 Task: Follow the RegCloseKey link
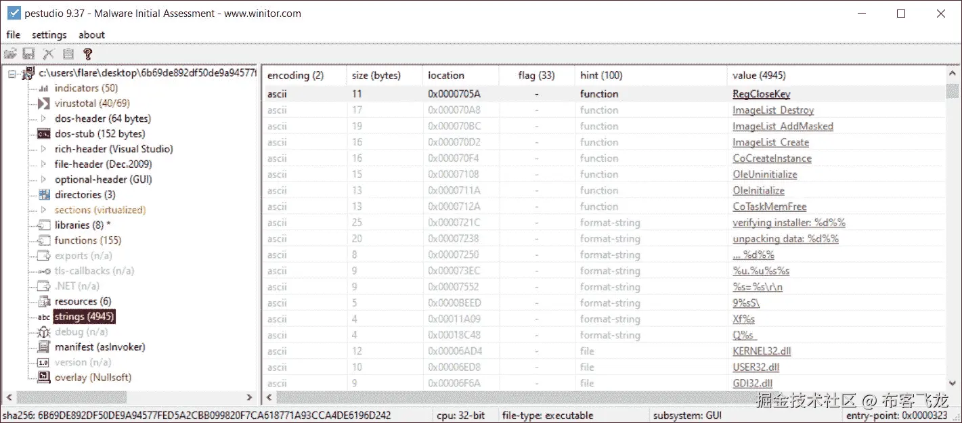(761, 93)
